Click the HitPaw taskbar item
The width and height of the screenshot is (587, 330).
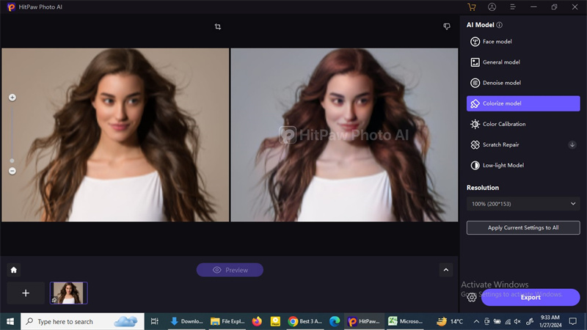[364, 321]
